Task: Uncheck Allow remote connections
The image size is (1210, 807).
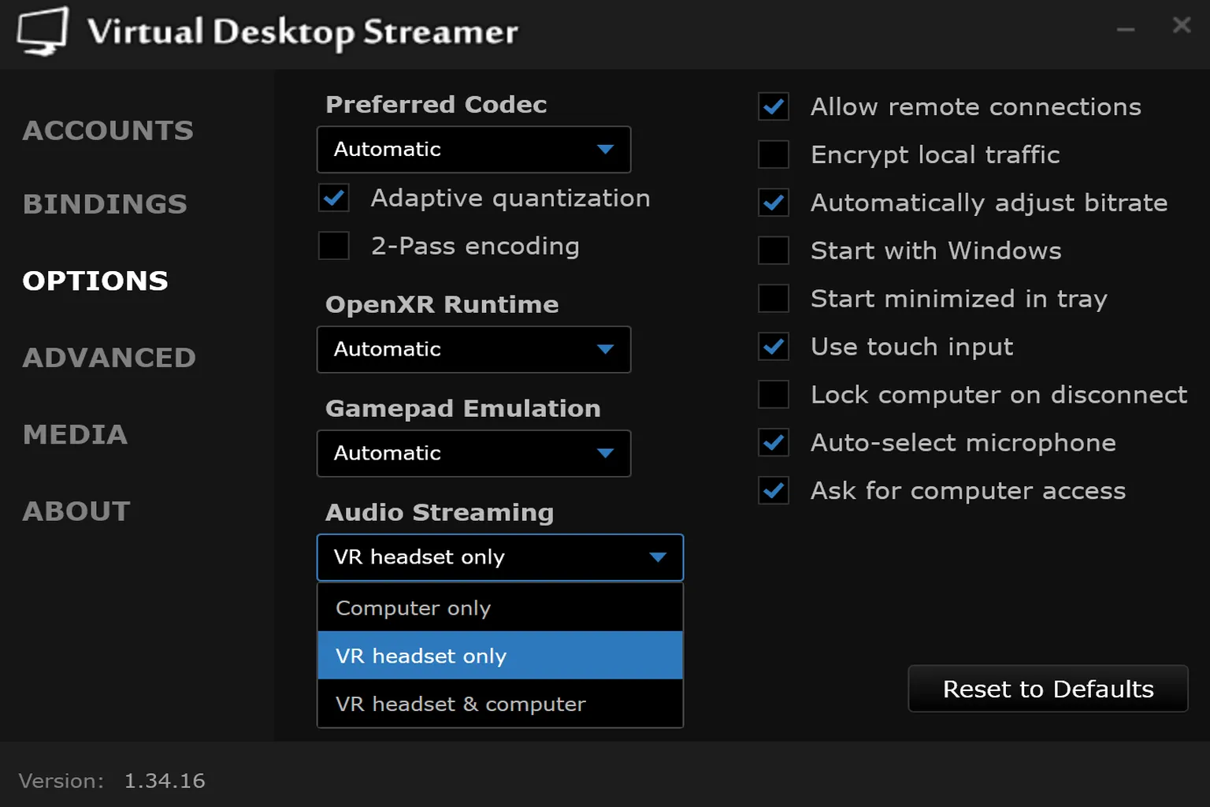Action: pyautogui.click(x=774, y=106)
